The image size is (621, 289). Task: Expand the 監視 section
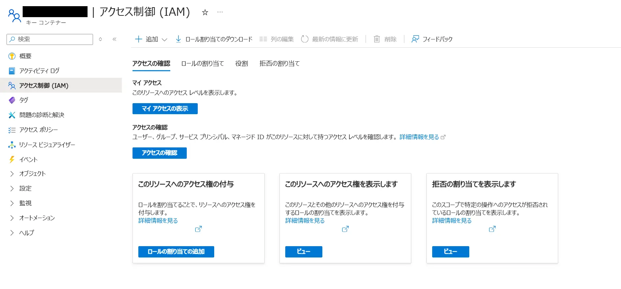(x=12, y=203)
